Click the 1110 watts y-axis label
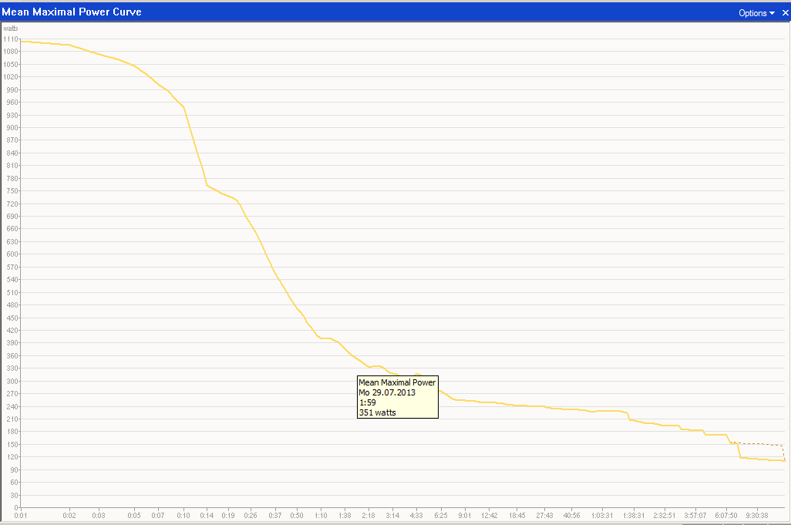Screen dimensions: 791x525 coord(10,39)
